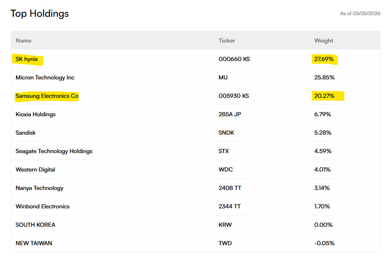Select the 000660 KS ticker
Viewport: 392px width, 255px height.
234,59
